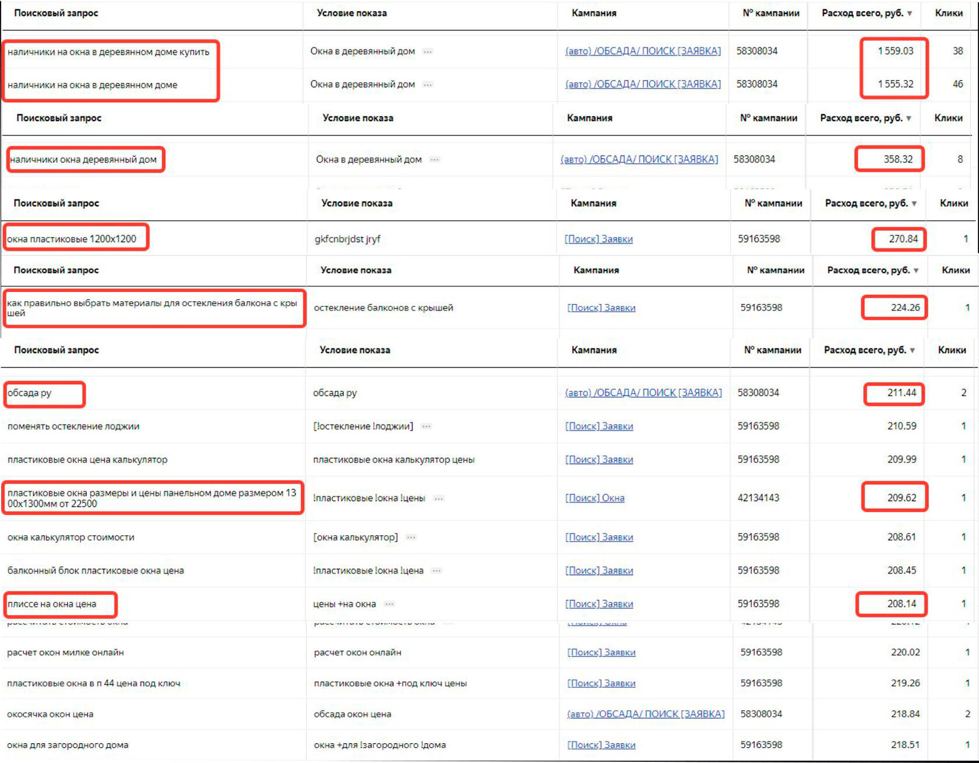Select the 'расчет окон милке онлайн' query

[x=65, y=653]
